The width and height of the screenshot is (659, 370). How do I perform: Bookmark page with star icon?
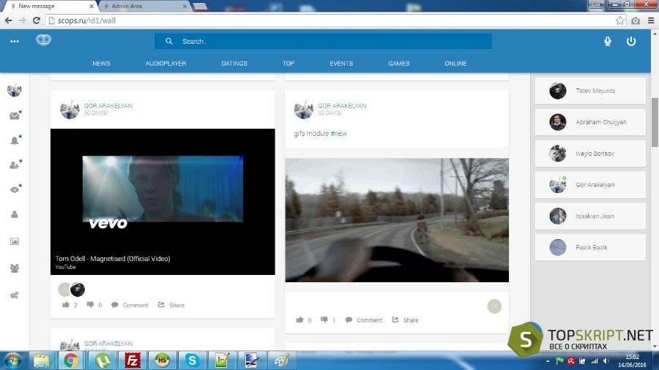pos(620,20)
